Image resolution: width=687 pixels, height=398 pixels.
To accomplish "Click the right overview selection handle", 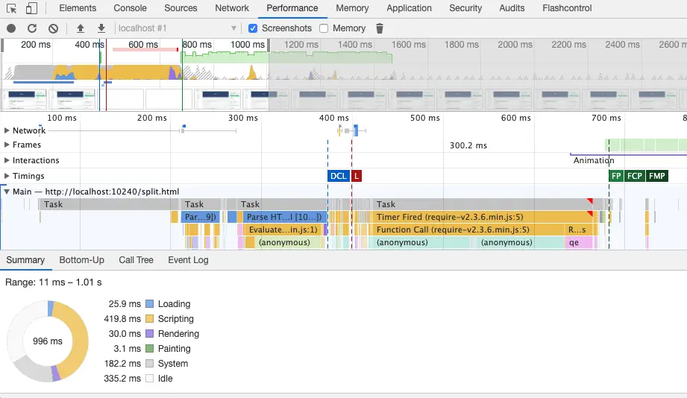I will coord(269,45).
